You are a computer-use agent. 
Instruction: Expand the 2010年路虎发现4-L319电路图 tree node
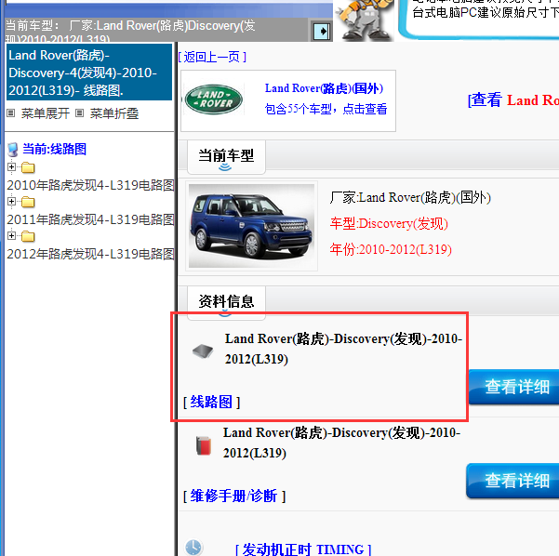tap(11, 166)
